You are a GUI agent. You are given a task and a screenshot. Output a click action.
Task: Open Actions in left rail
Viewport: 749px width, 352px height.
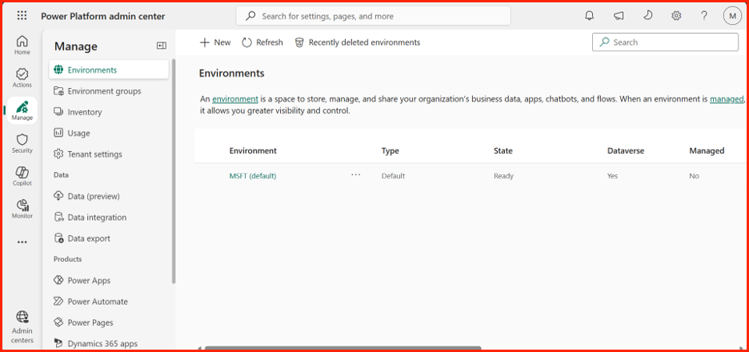[x=22, y=78]
